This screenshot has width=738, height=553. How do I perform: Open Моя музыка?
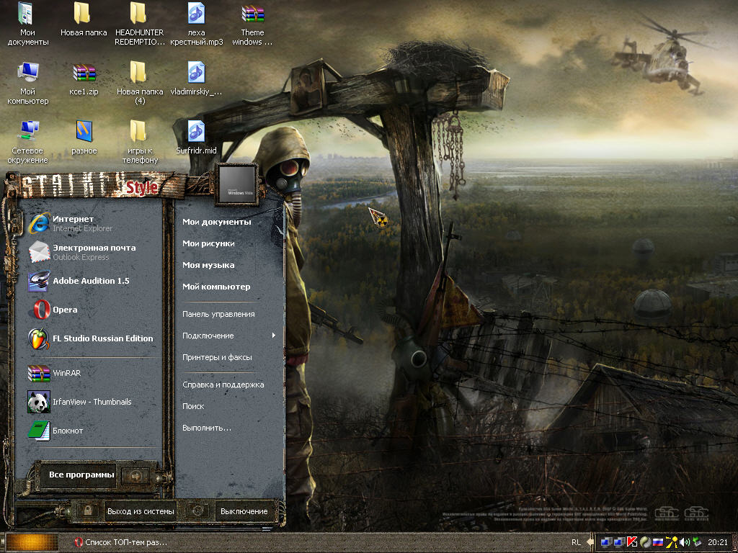click(208, 265)
